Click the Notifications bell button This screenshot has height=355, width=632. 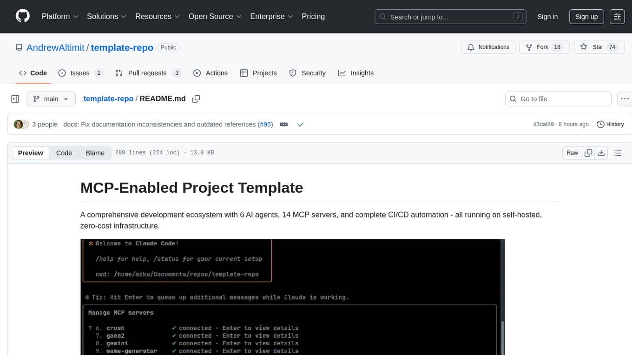[x=488, y=47]
